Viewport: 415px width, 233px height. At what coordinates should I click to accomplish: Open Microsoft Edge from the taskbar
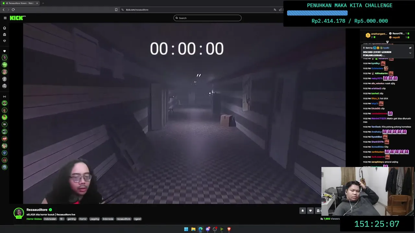tap(200, 229)
